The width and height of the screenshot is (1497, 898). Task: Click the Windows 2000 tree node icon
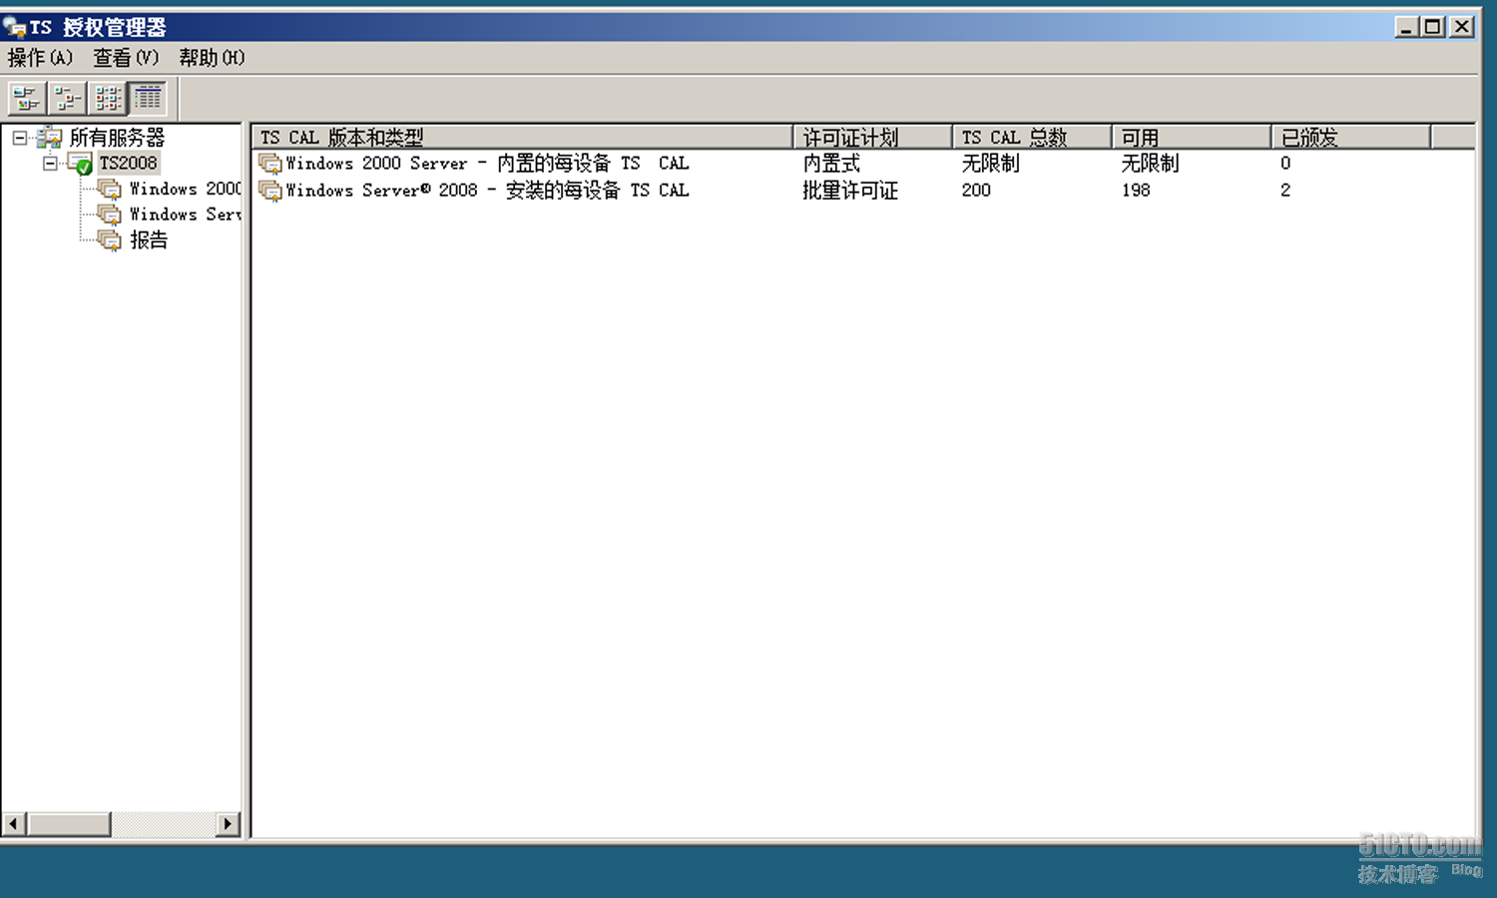tap(110, 189)
